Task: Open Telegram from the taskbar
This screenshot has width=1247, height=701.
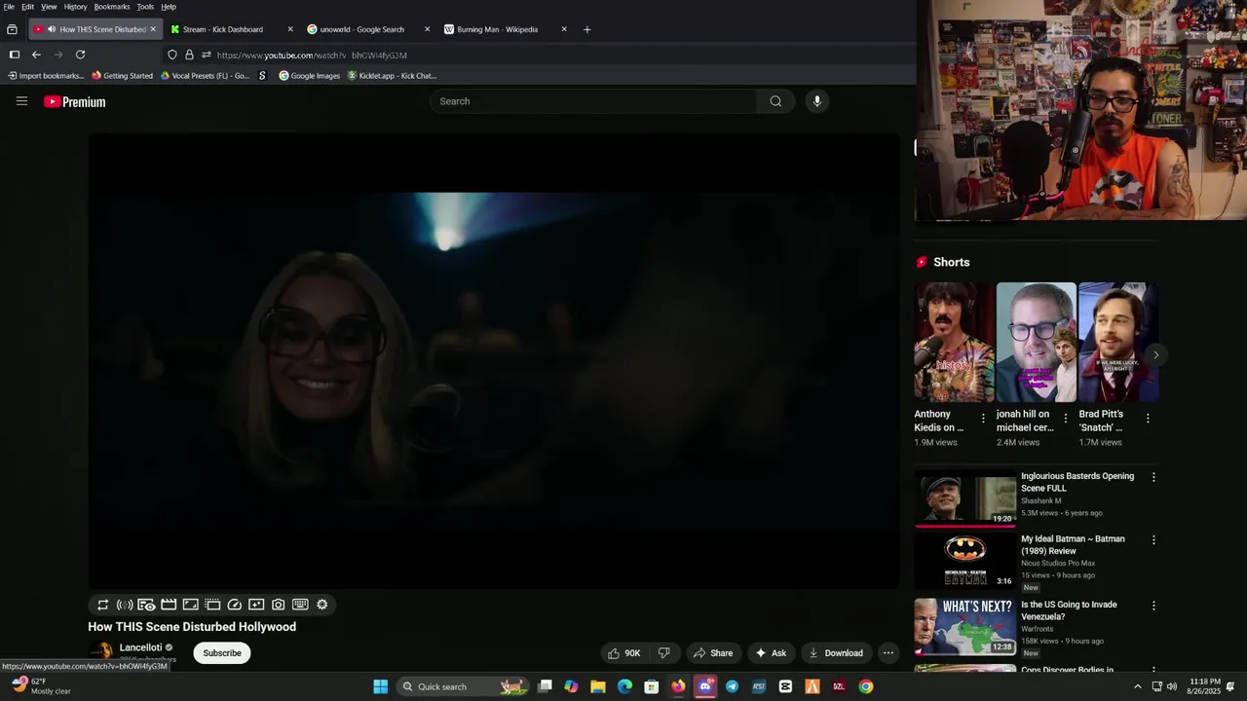Action: pos(732,686)
